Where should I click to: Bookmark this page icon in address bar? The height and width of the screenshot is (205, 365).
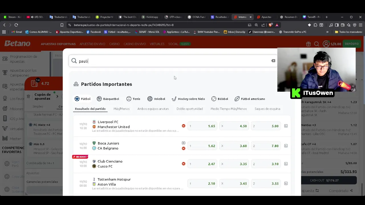click(62, 25)
